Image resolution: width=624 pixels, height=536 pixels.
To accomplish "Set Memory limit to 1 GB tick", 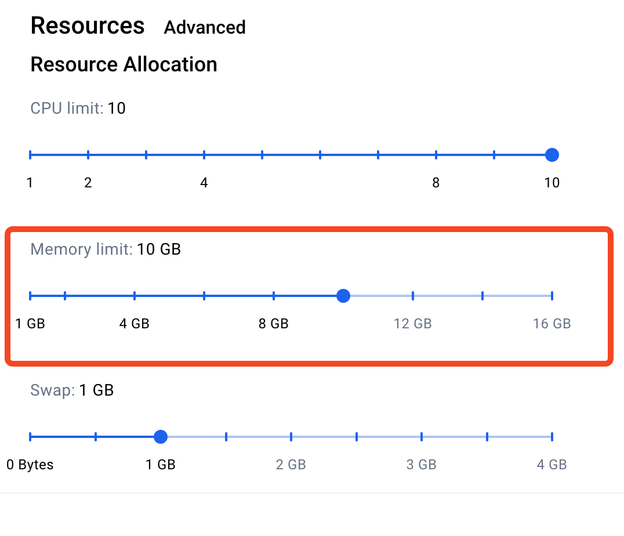I will [x=30, y=296].
